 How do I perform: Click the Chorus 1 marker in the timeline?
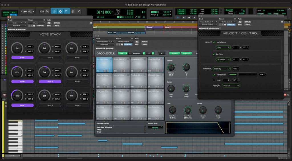pyautogui.click(x=149, y=27)
